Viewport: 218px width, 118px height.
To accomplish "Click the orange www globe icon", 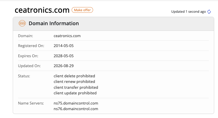I will [x=22, y=23].
